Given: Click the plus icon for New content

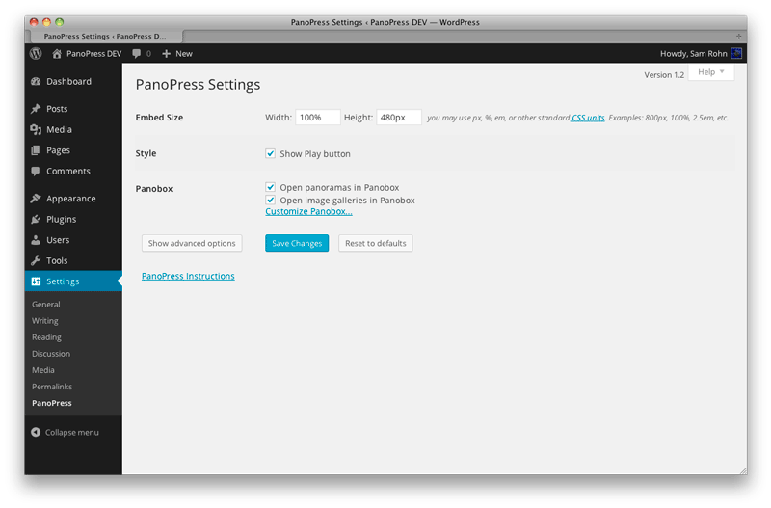Looking at the screenshot, I should (166, 54).
